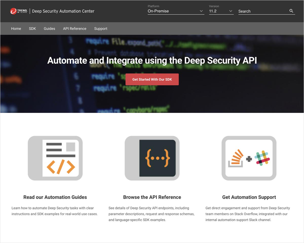Open Browse the API Reference heading
This screenshot has height=243, width=304.
coord(152,197)
